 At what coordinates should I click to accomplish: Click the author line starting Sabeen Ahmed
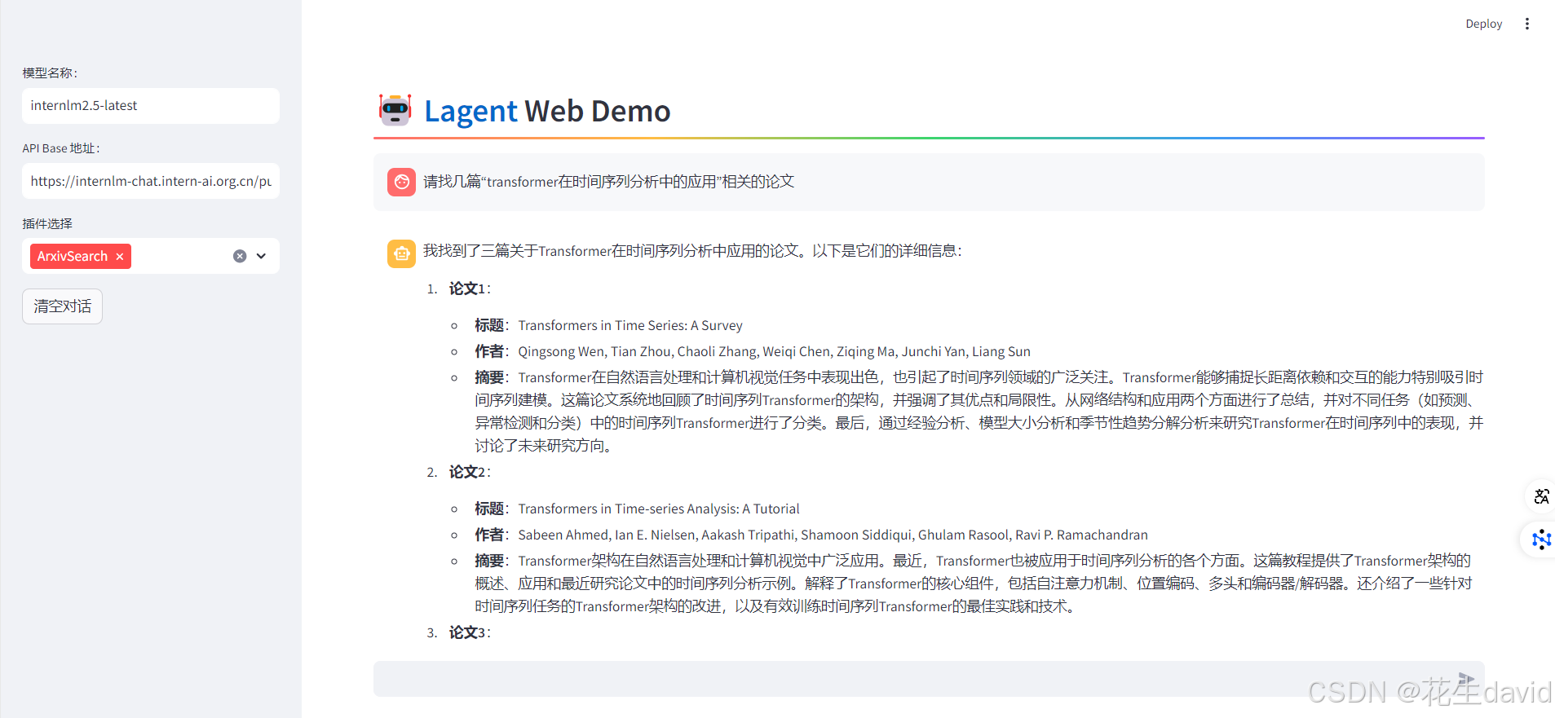(833, 535)
